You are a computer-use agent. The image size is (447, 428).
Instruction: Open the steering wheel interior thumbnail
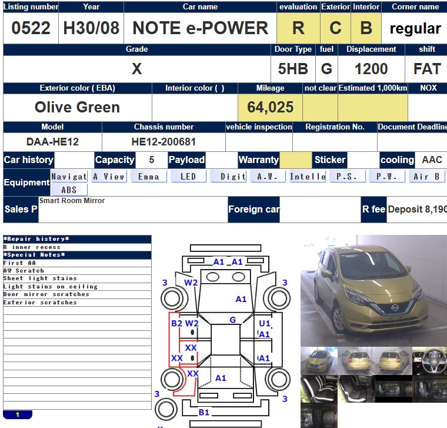(x=429, y=361)
